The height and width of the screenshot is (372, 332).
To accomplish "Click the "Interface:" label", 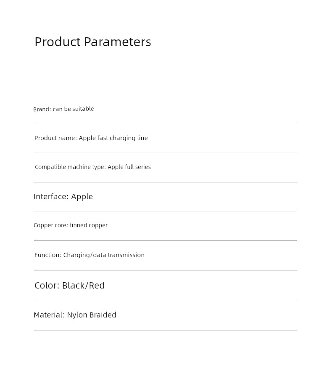I will (51, 197).
